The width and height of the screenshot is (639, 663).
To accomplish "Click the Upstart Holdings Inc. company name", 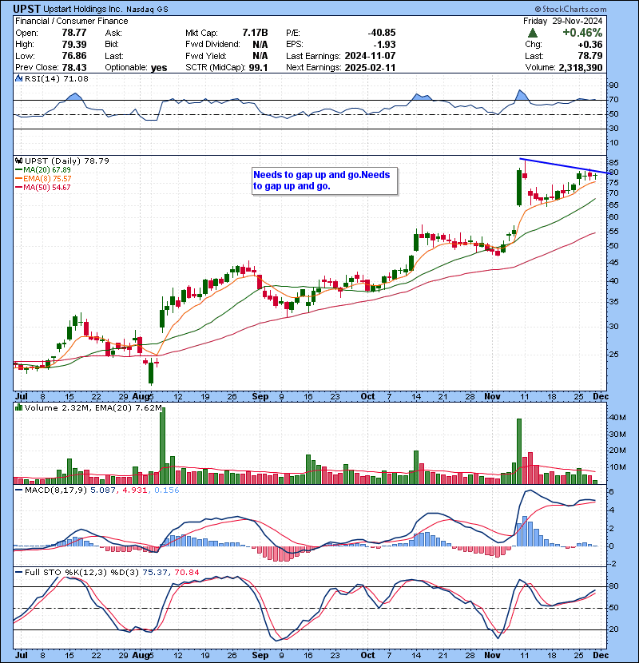I will [x=83, y=10].
